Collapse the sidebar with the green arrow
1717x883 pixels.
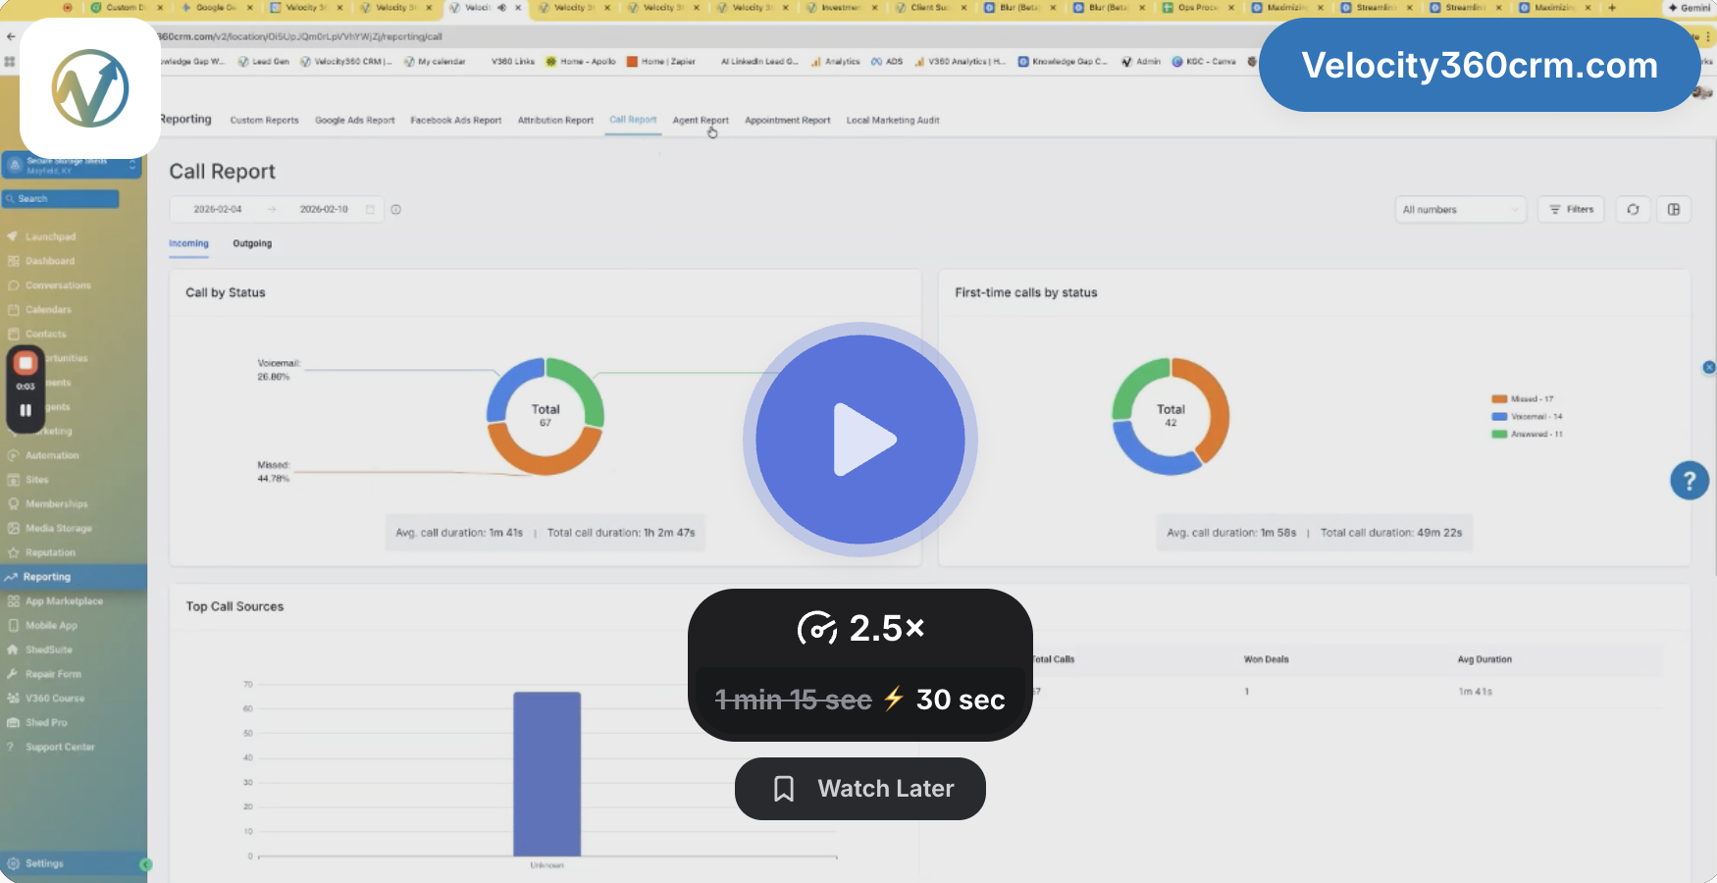coord(146,864)
